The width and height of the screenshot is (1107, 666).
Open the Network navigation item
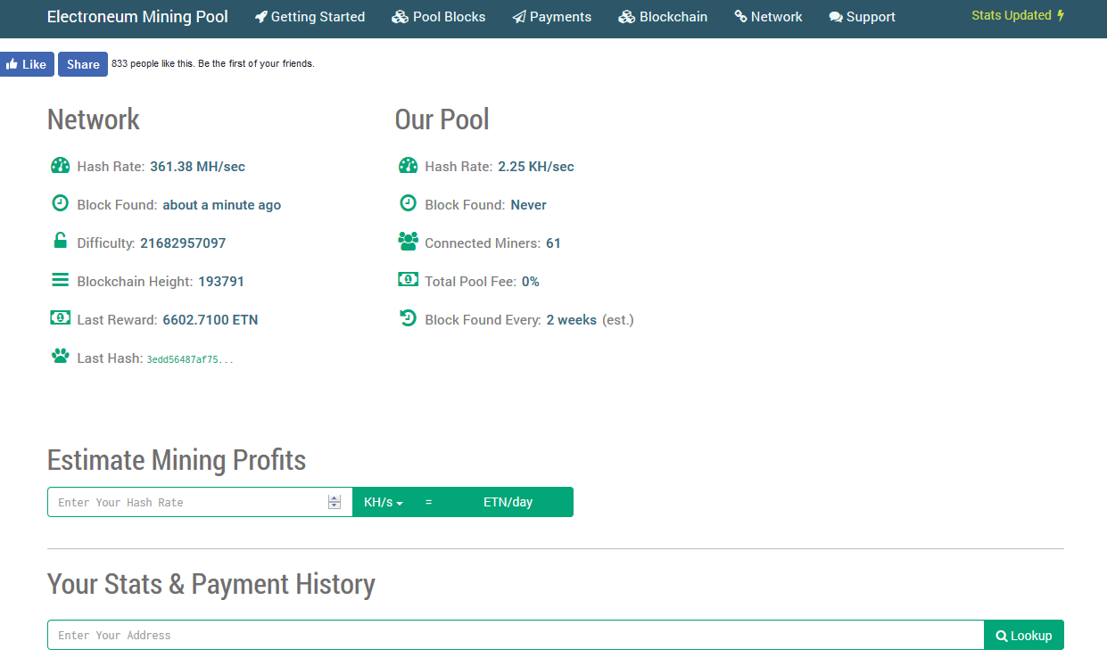(768, 17)
